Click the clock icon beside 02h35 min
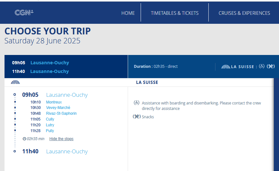Screen dimensions: 279x171 25,139
